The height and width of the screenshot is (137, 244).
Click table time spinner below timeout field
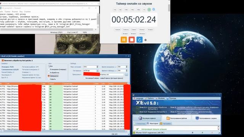(x=127, y=71)
